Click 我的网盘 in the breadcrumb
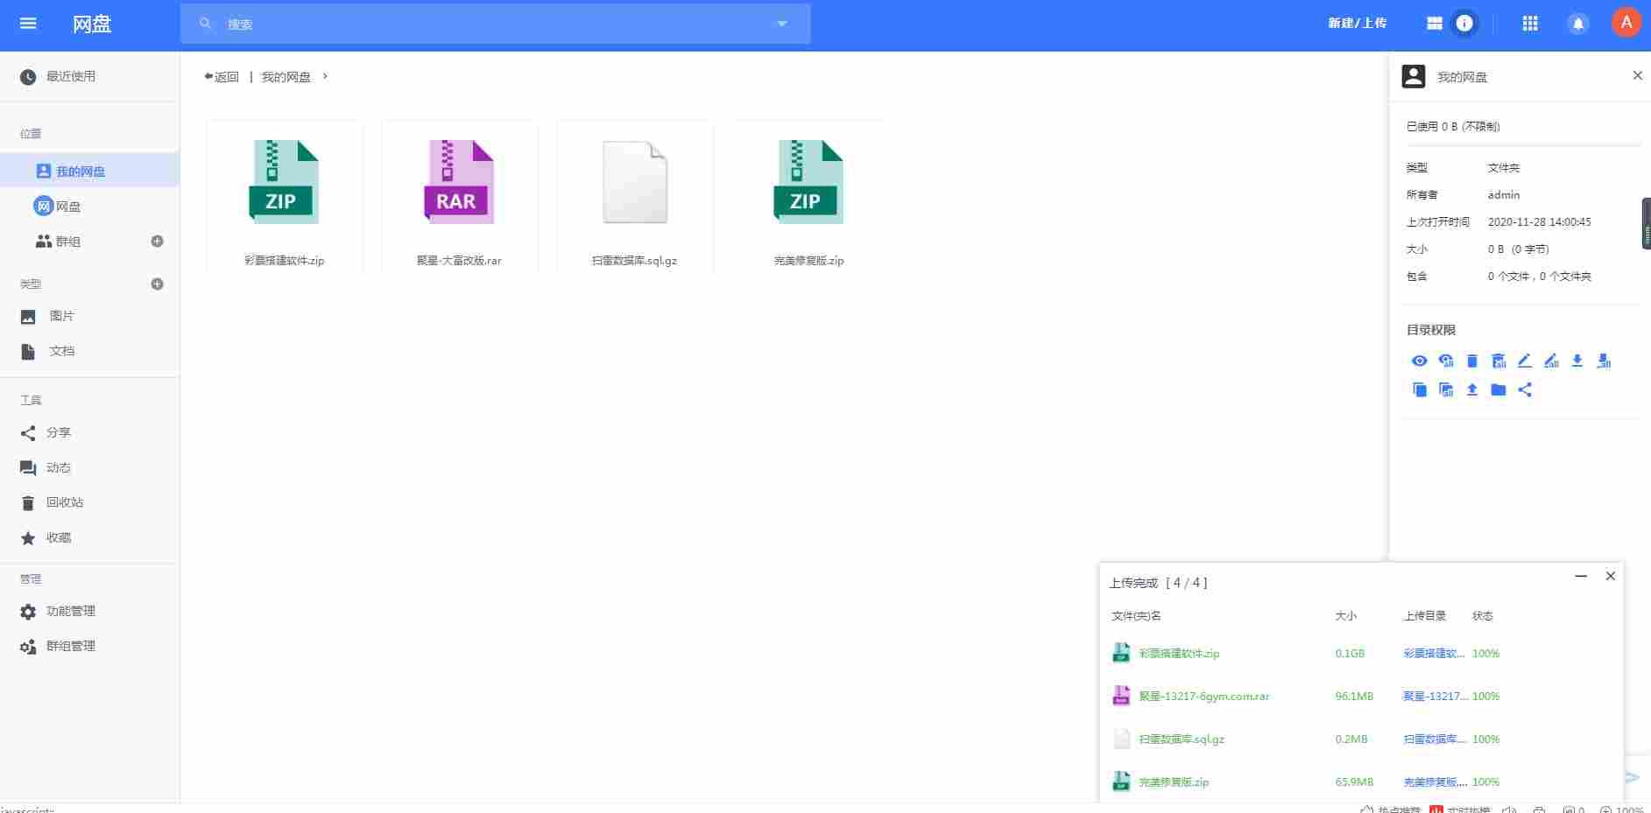 tap(286, 77)
